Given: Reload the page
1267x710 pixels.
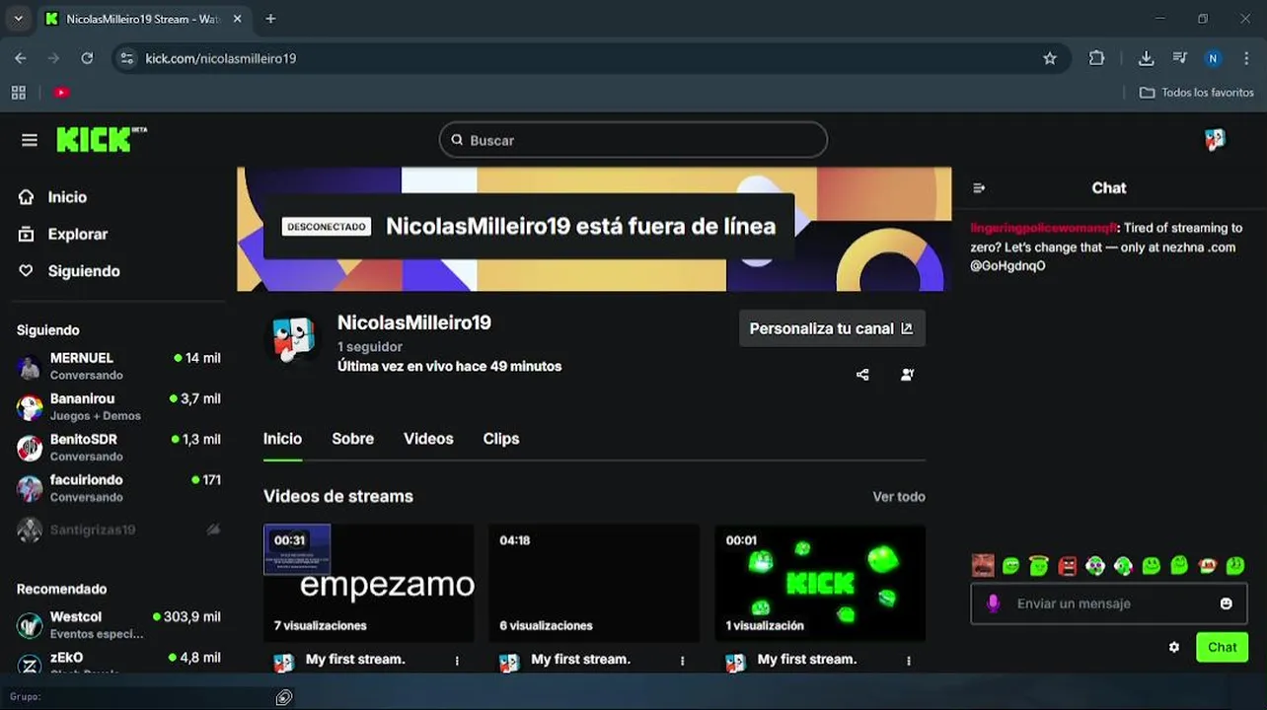Looking at the screenshot, I should (87, 58).
